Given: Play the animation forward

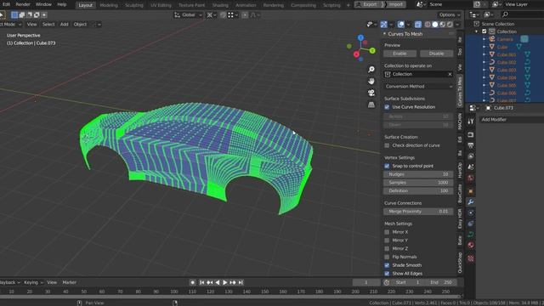Looking at the screenshot, I should point(224,282).
